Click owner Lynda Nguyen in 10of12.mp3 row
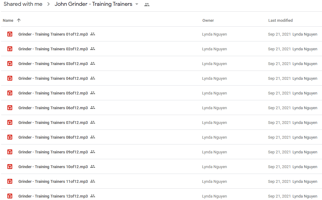The width and height of the screenshot is (322, 200). pos(214,167)
